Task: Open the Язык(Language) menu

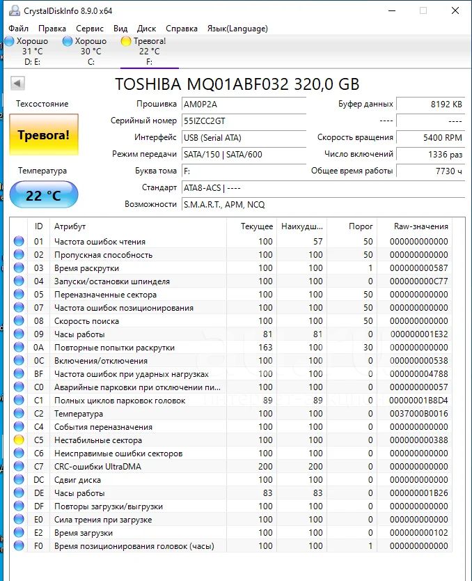Action: pos(237,29)
